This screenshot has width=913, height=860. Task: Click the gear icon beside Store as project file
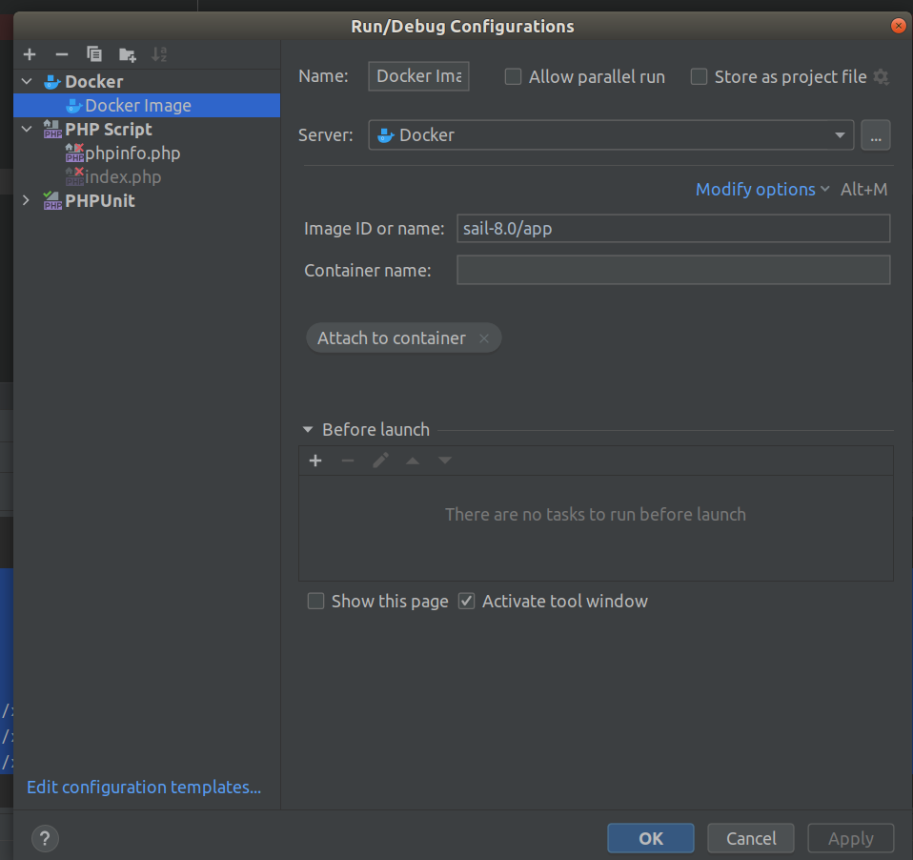[x=881, y=77]
